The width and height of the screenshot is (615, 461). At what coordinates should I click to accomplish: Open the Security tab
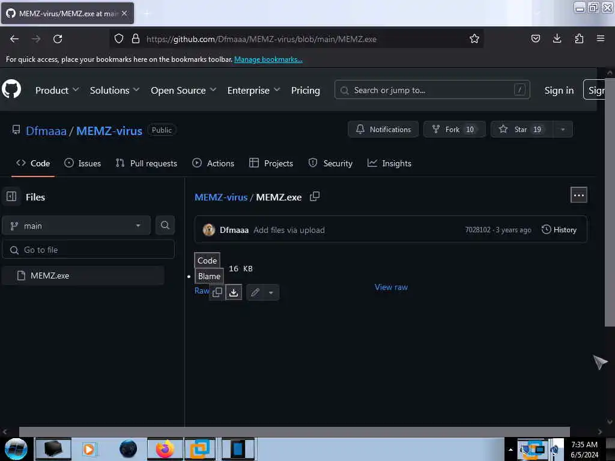pyautogui.click(x=330, y=163)
